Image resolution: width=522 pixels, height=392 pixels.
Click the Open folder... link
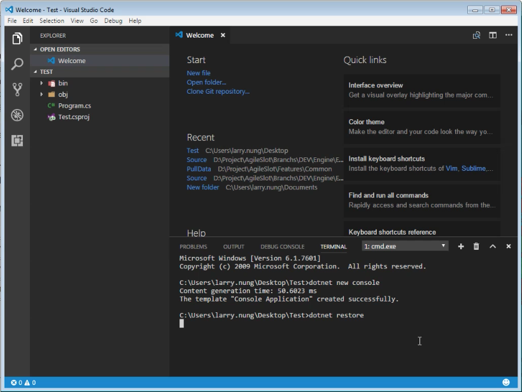[x=206, y=82]
